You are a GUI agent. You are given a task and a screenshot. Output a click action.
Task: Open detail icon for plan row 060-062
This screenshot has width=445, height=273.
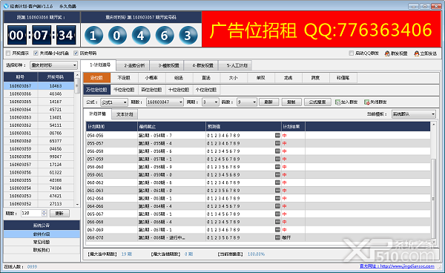[x=277, y=182]
